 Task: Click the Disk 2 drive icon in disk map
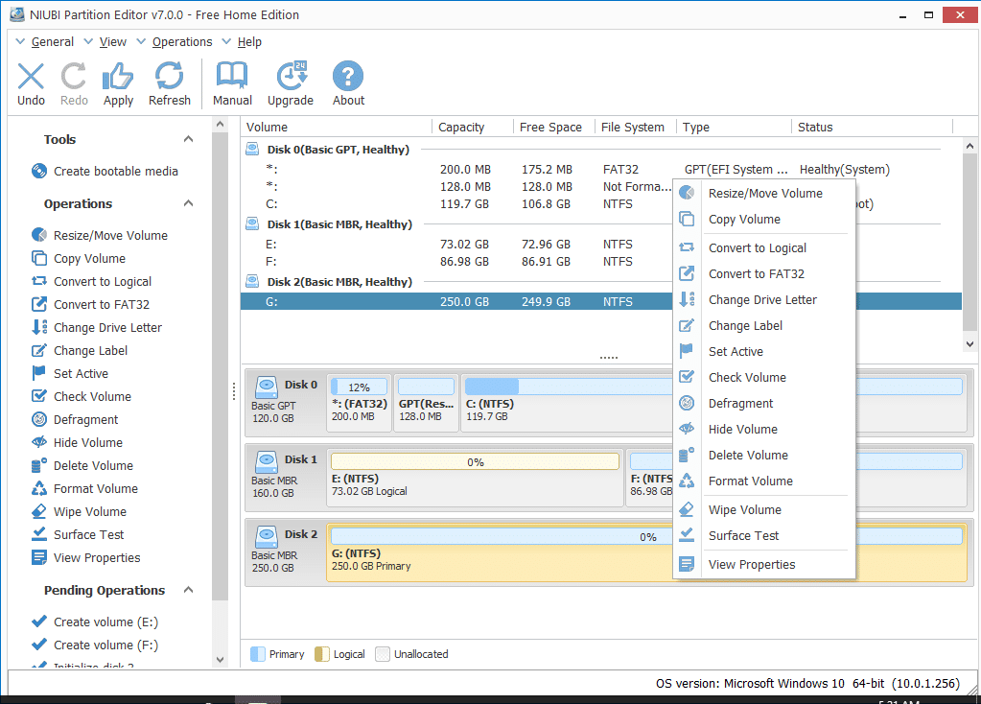(x=267, y=536)
